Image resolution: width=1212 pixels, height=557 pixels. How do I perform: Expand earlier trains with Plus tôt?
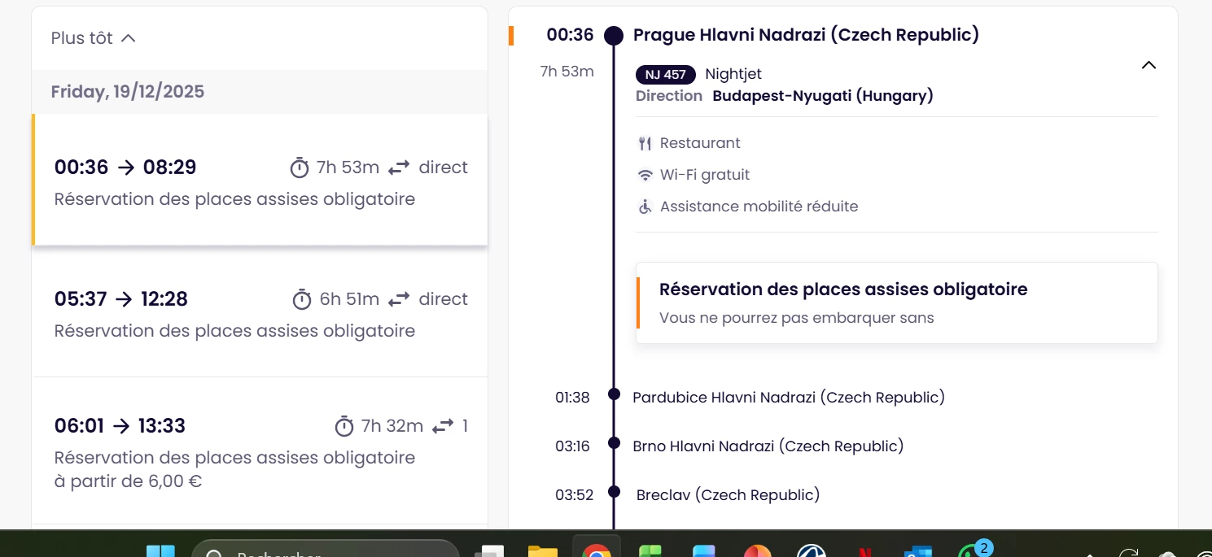(93, 38)
